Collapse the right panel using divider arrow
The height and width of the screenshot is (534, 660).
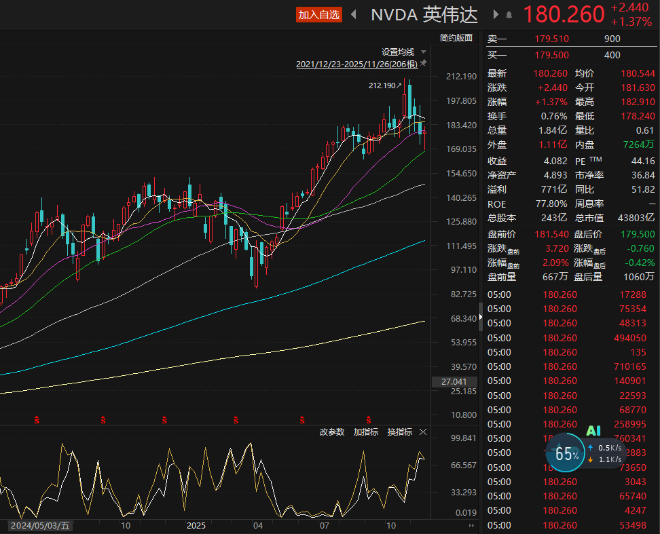coord(481,316)
